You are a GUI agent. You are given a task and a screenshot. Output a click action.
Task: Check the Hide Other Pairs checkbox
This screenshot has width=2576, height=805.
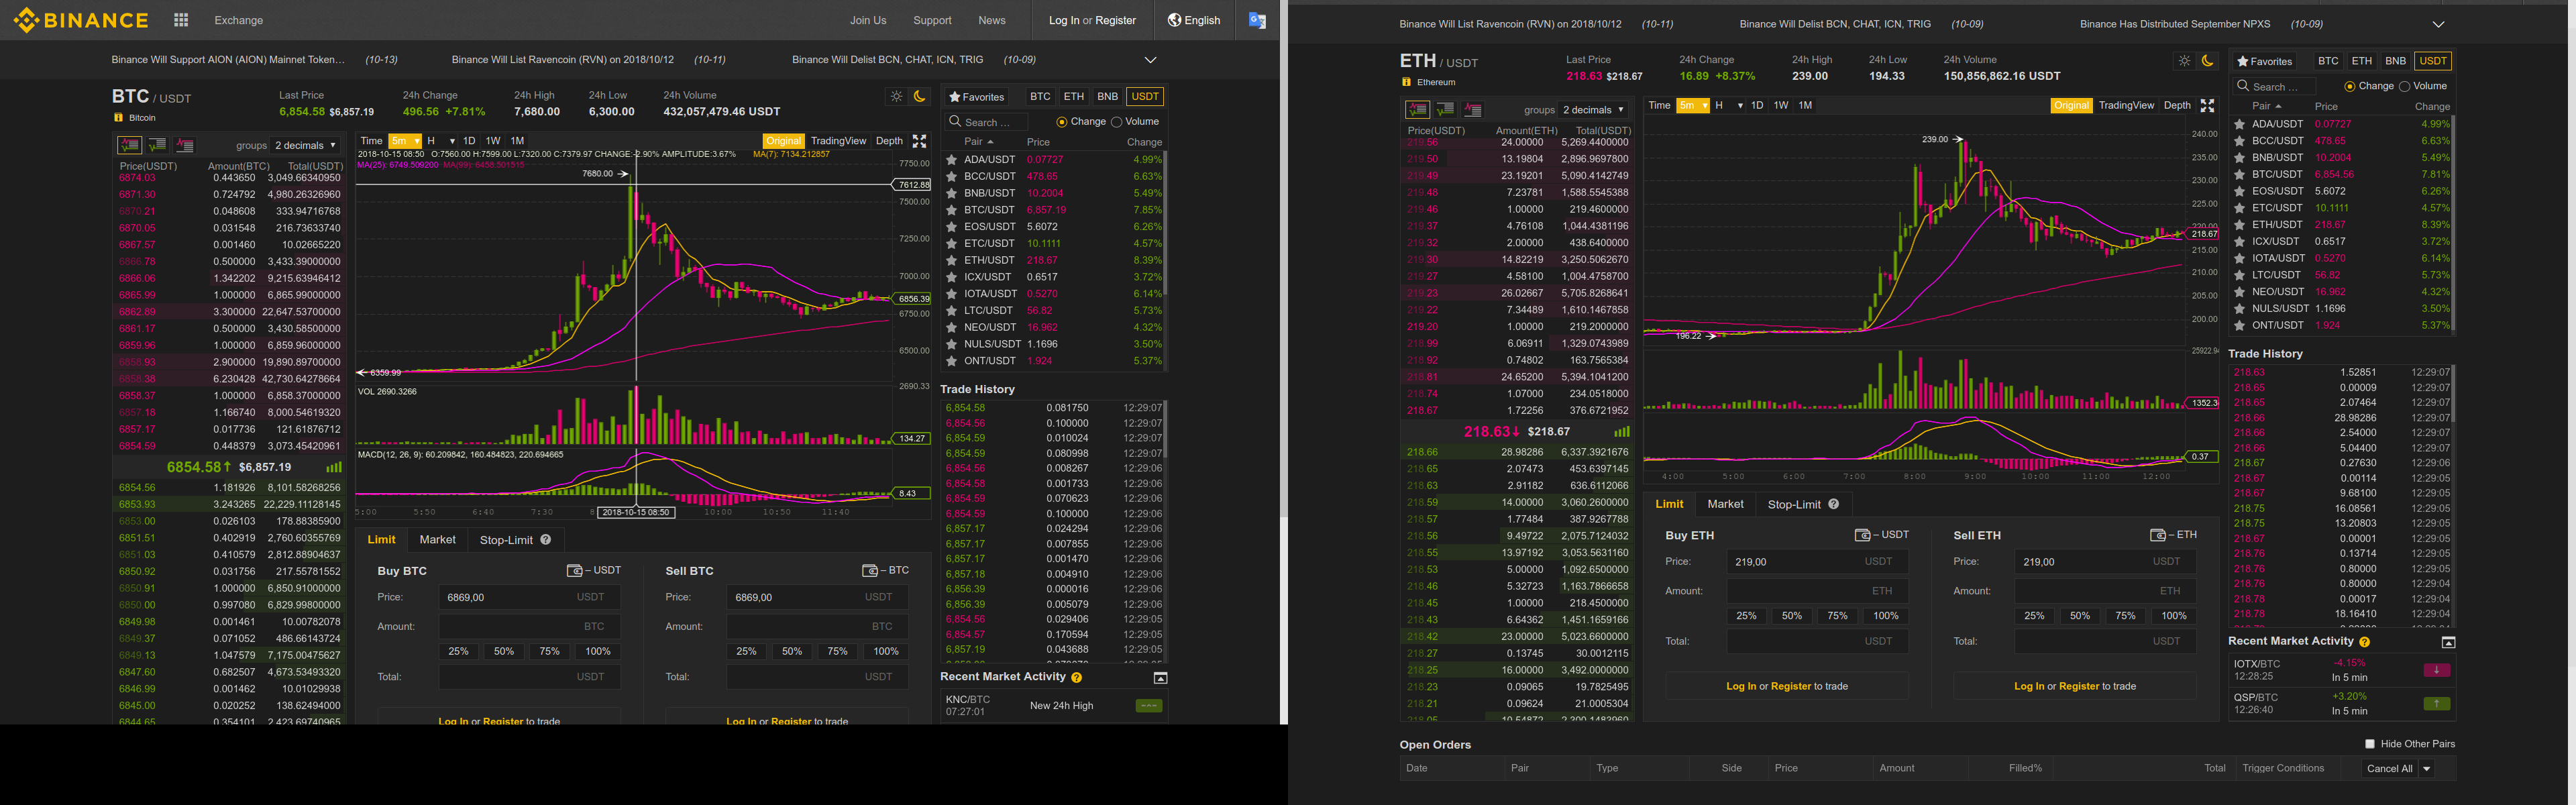coord(2369,744)
